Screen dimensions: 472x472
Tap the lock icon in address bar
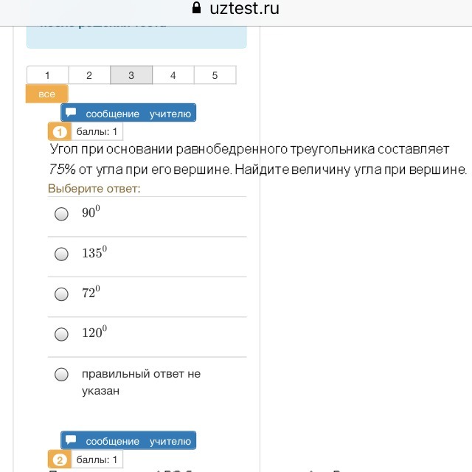tap(196, 9)
